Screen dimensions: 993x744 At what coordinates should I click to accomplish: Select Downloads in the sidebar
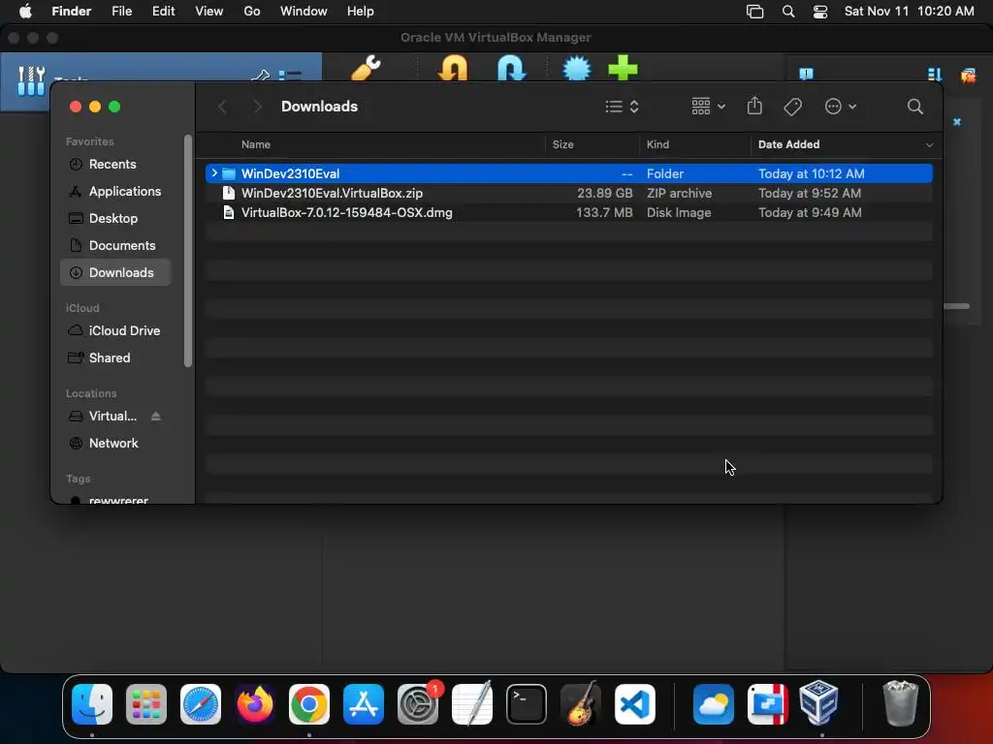point(114,272)
